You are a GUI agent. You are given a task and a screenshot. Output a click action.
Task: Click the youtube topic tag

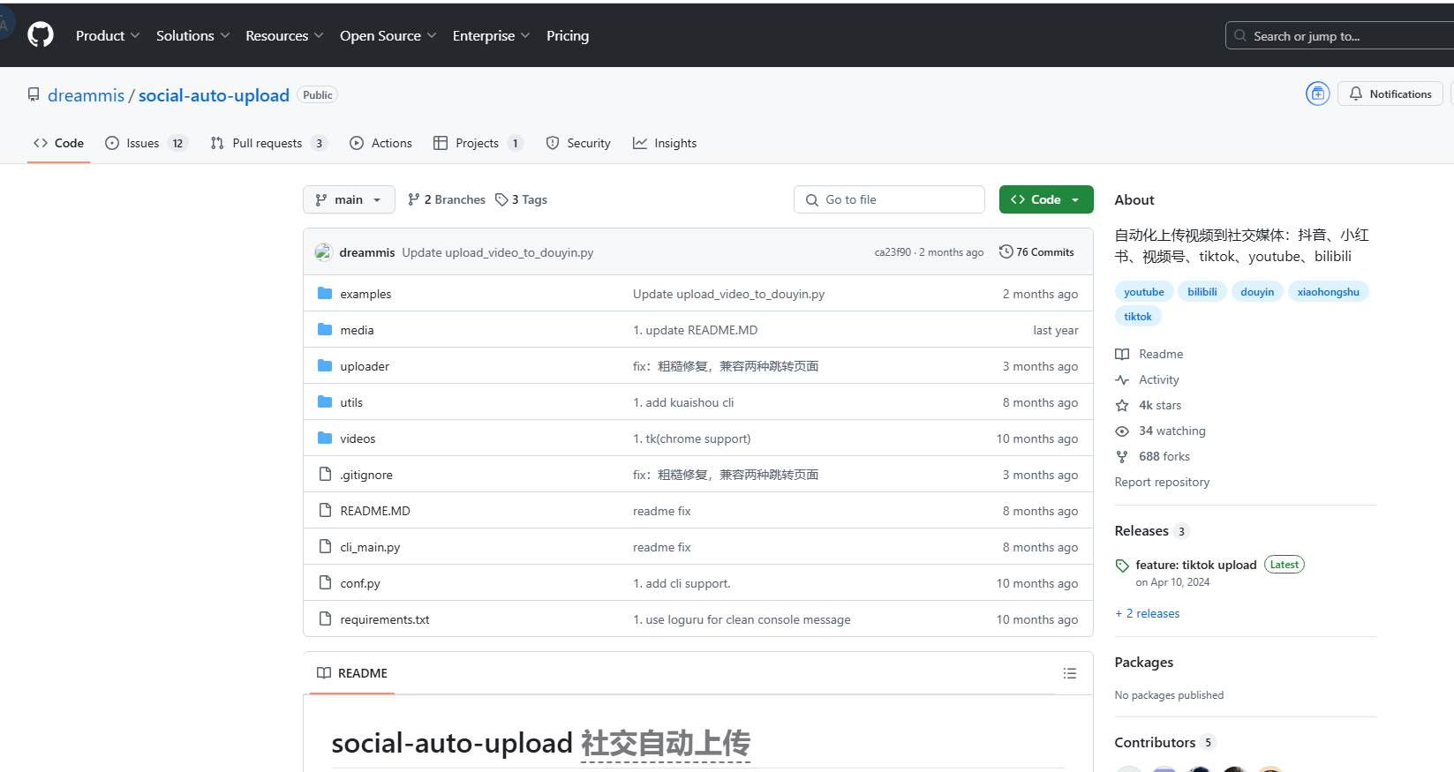point(1144,292)
